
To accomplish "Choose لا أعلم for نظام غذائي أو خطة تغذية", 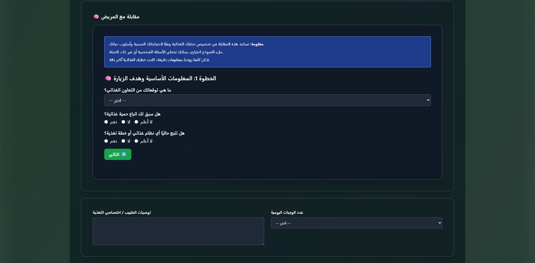I will [x=136, y=141].
